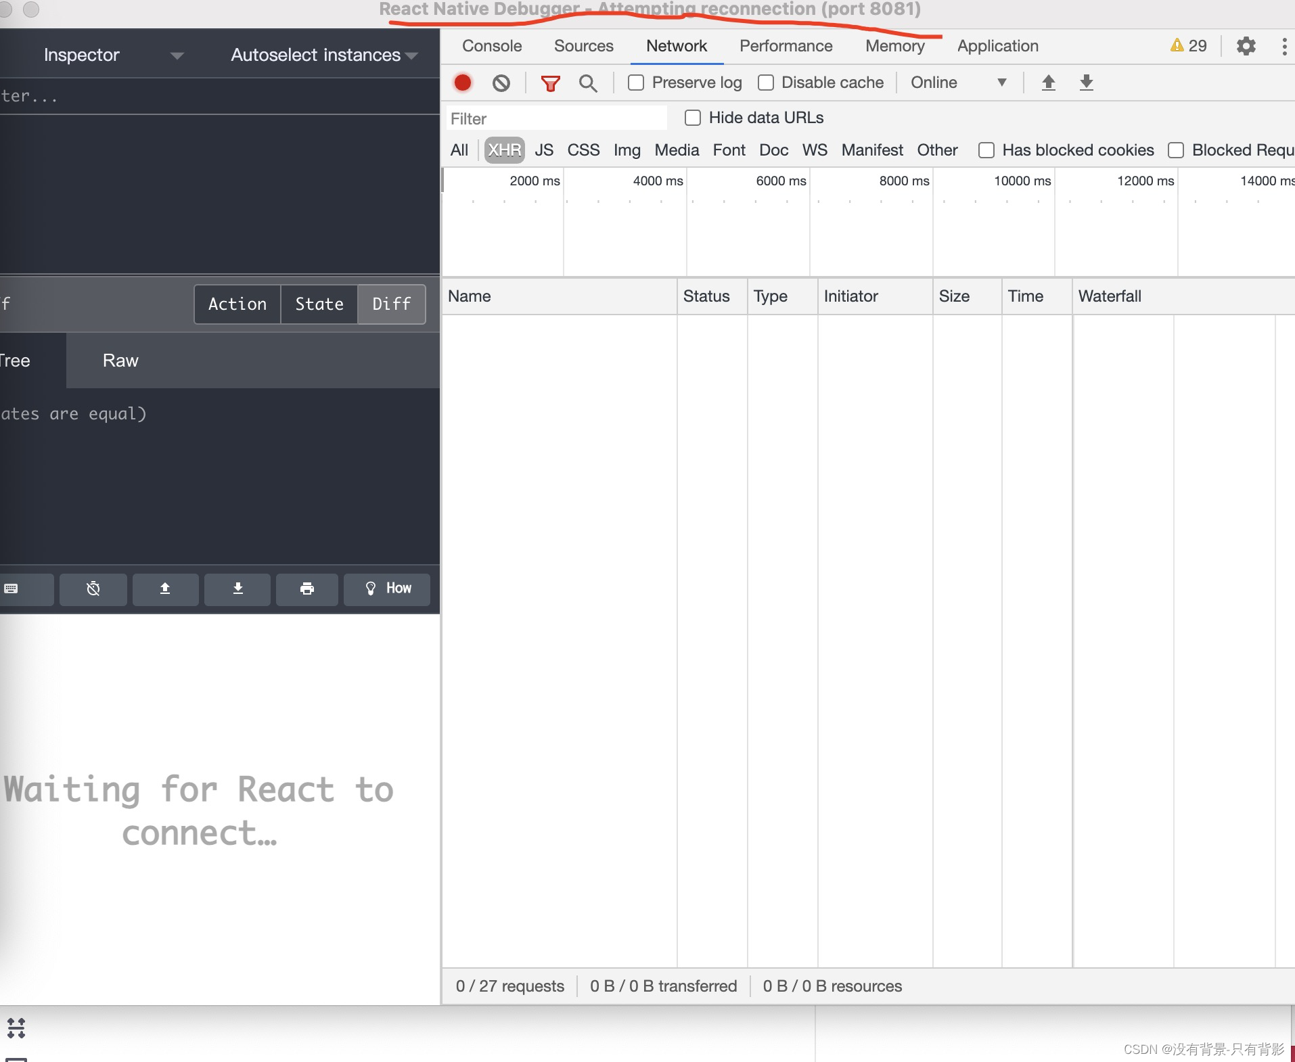Sort requests by Size column
The width and height of the screenshot is (1295, 1062).
tap(968, 296)
